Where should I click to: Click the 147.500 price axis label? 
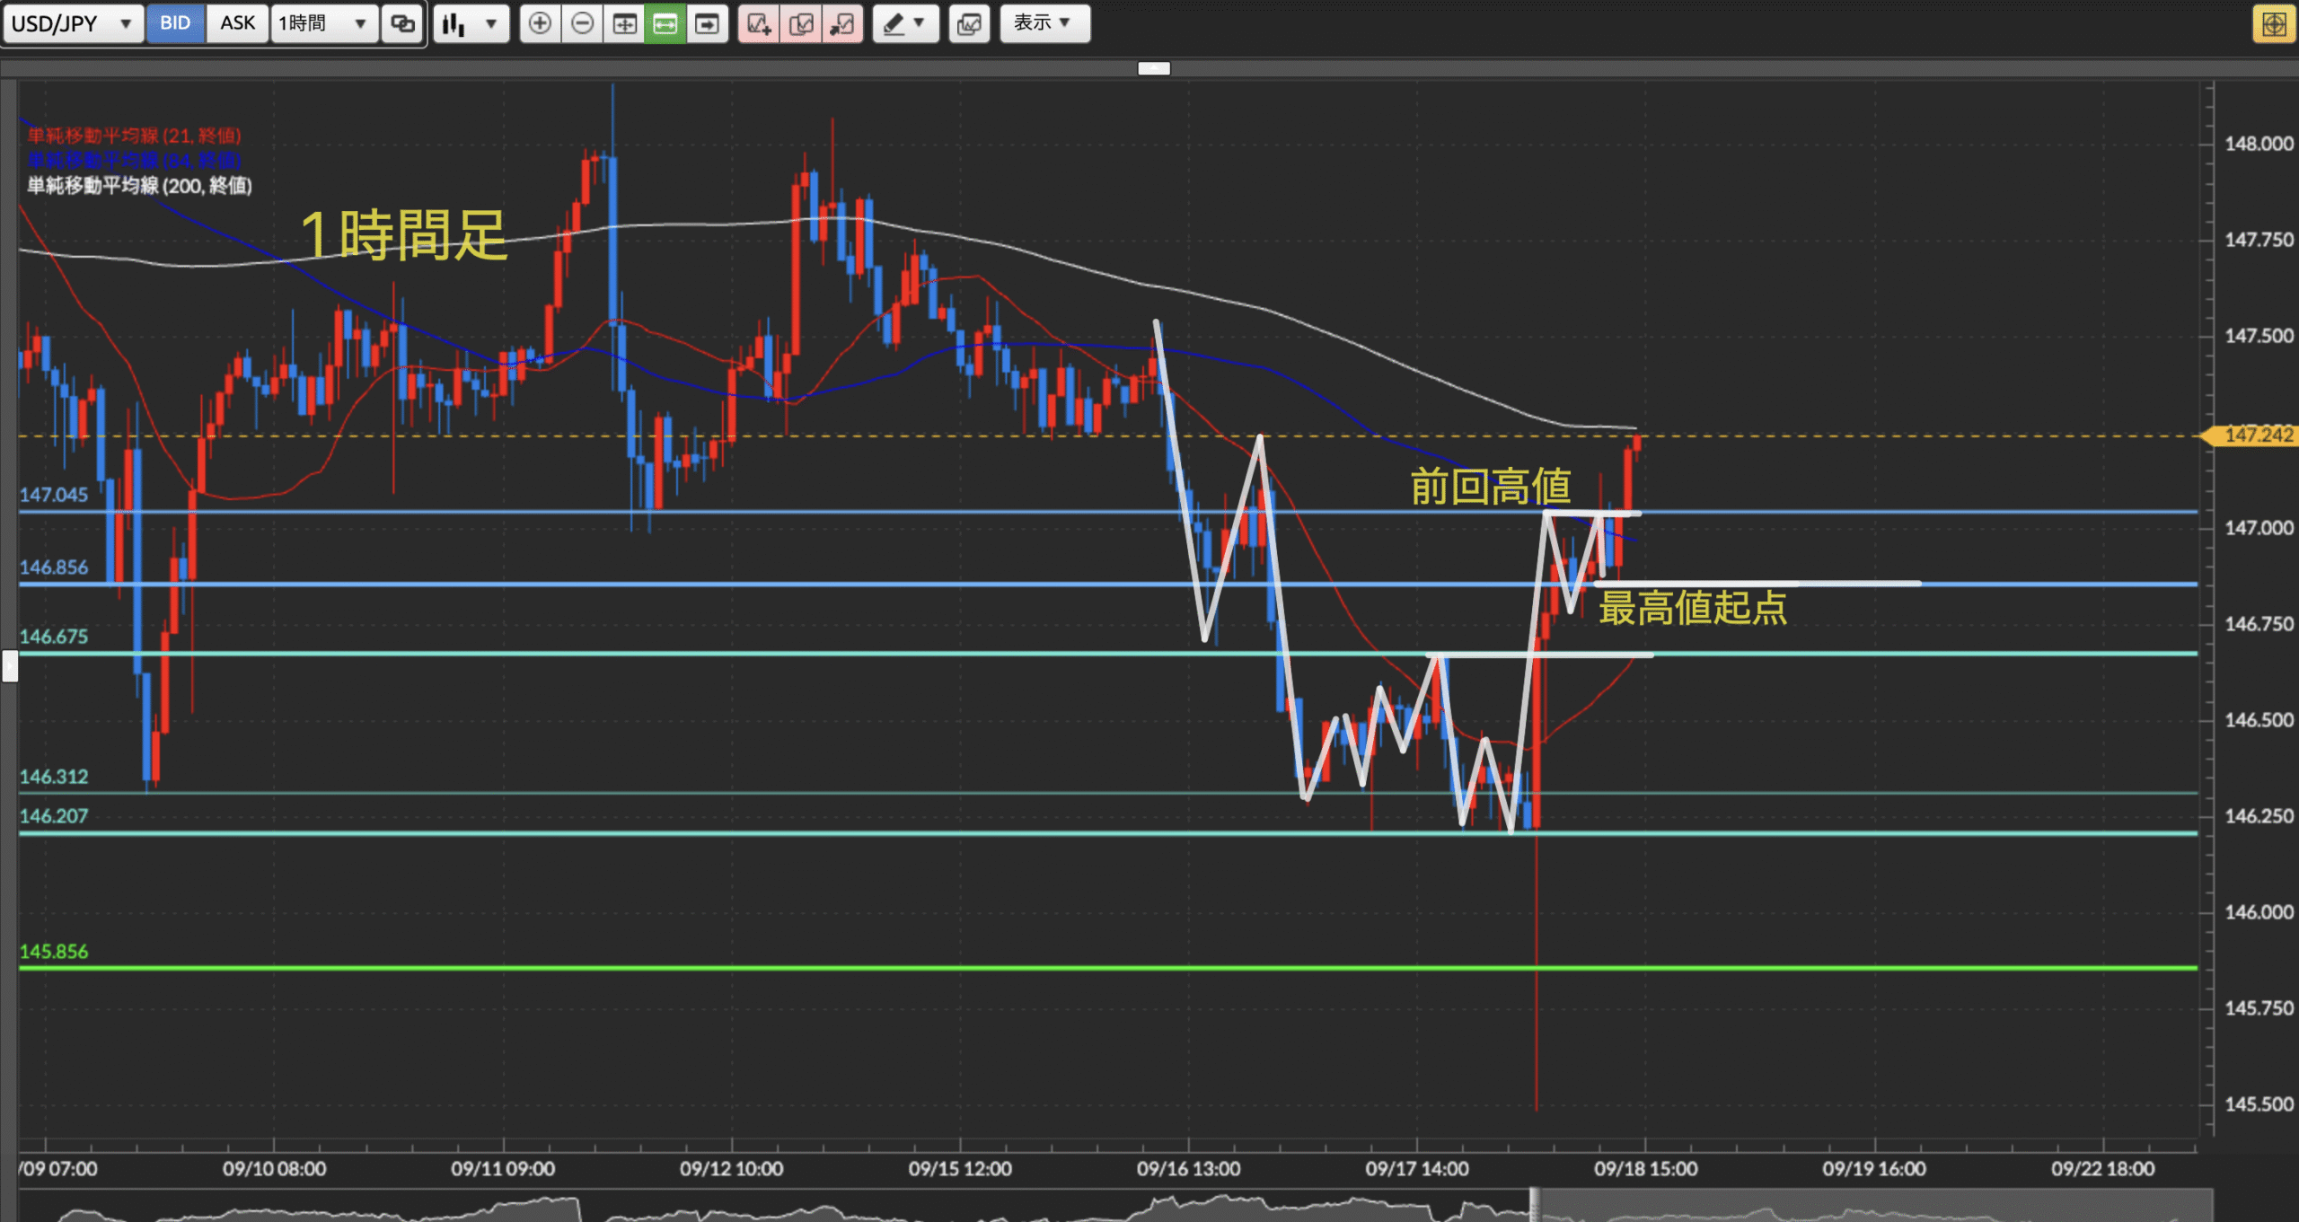tap(2259, 336)
